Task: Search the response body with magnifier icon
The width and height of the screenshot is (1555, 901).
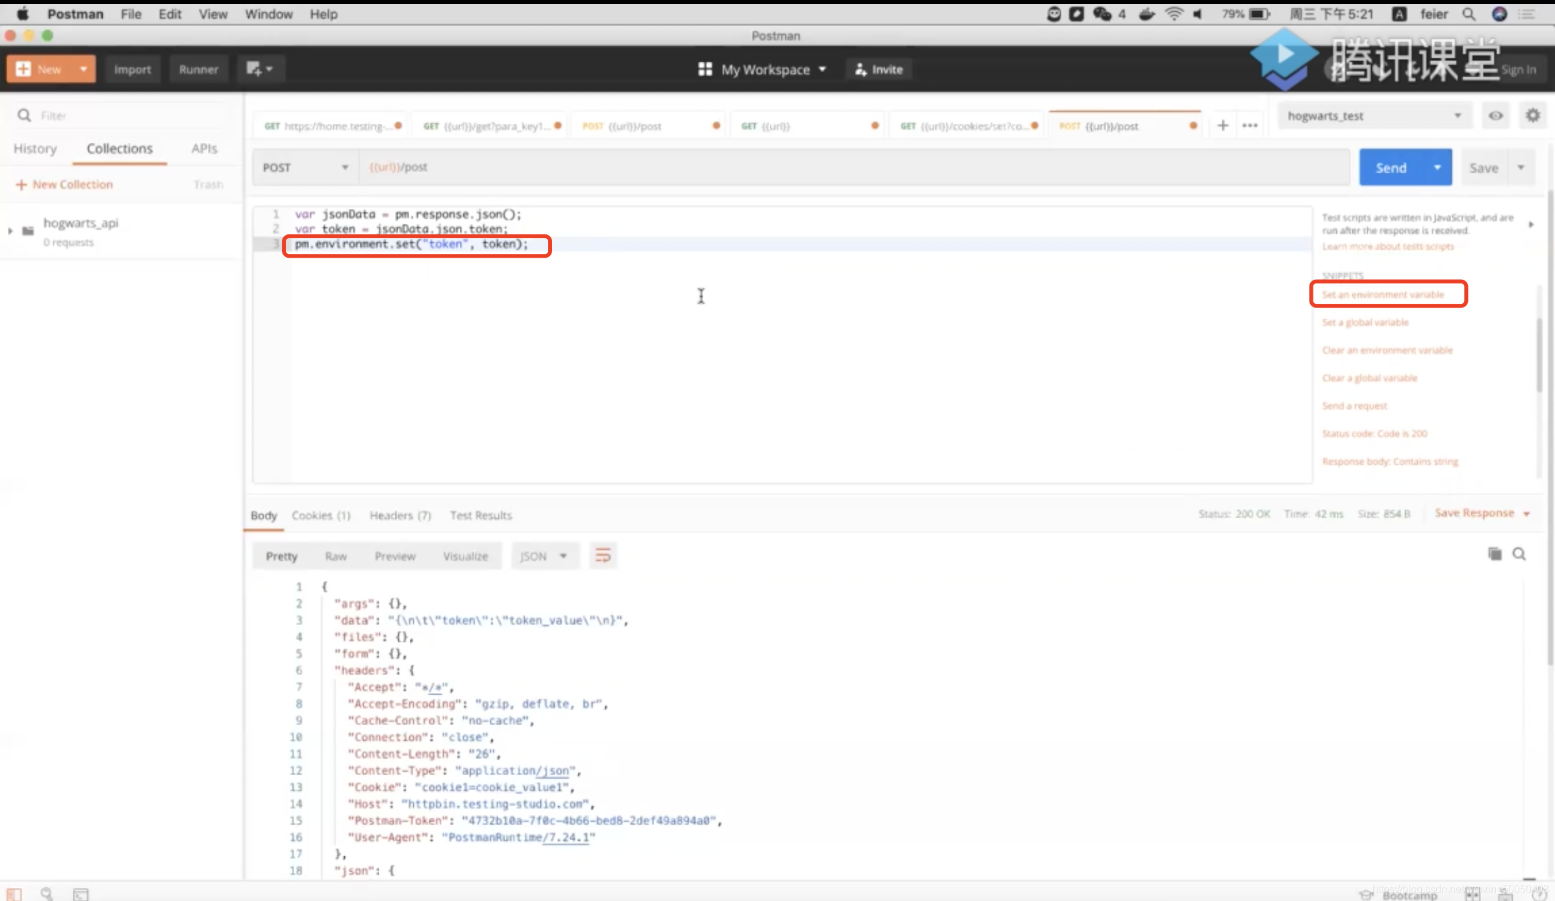Action: pyautogui.click(x=1519, y=554)
